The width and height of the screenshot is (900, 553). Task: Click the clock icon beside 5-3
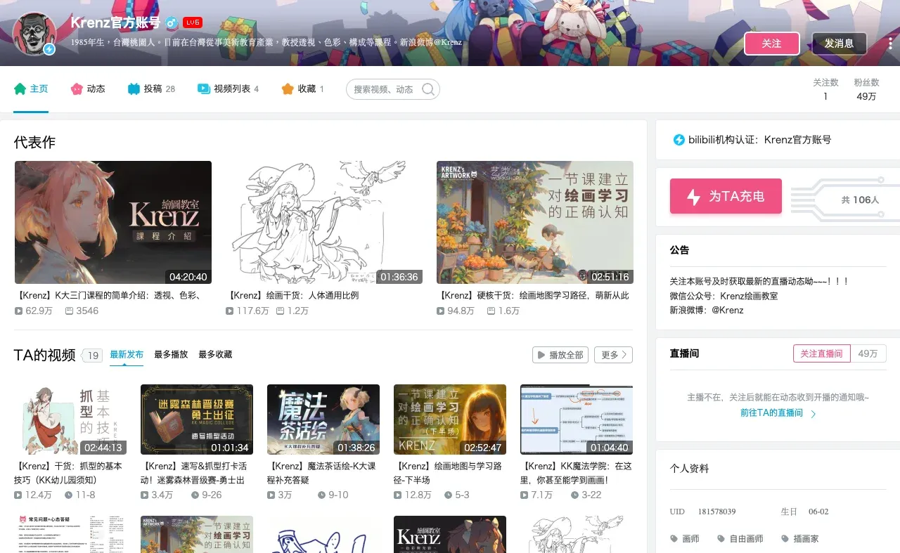(x=448, y=495)
